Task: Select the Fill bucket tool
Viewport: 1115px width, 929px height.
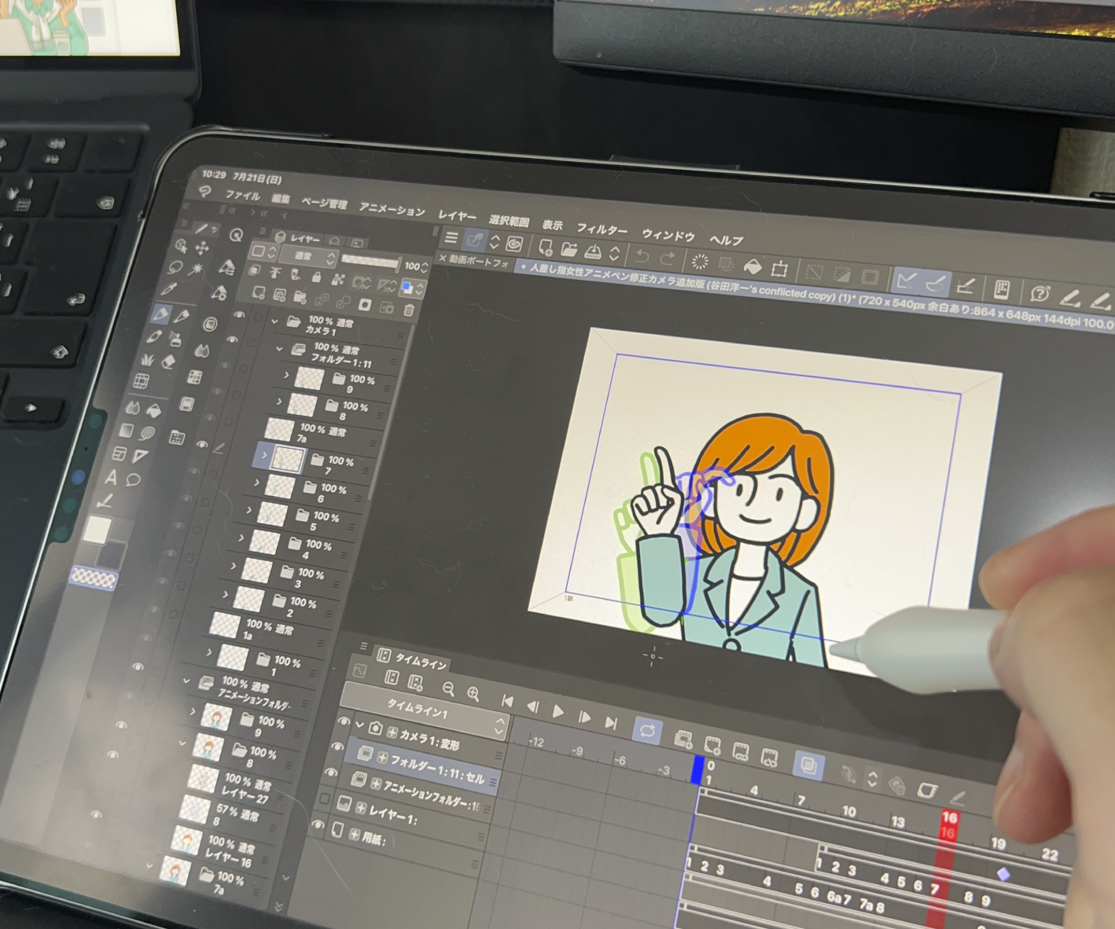Action: [154, 410]
